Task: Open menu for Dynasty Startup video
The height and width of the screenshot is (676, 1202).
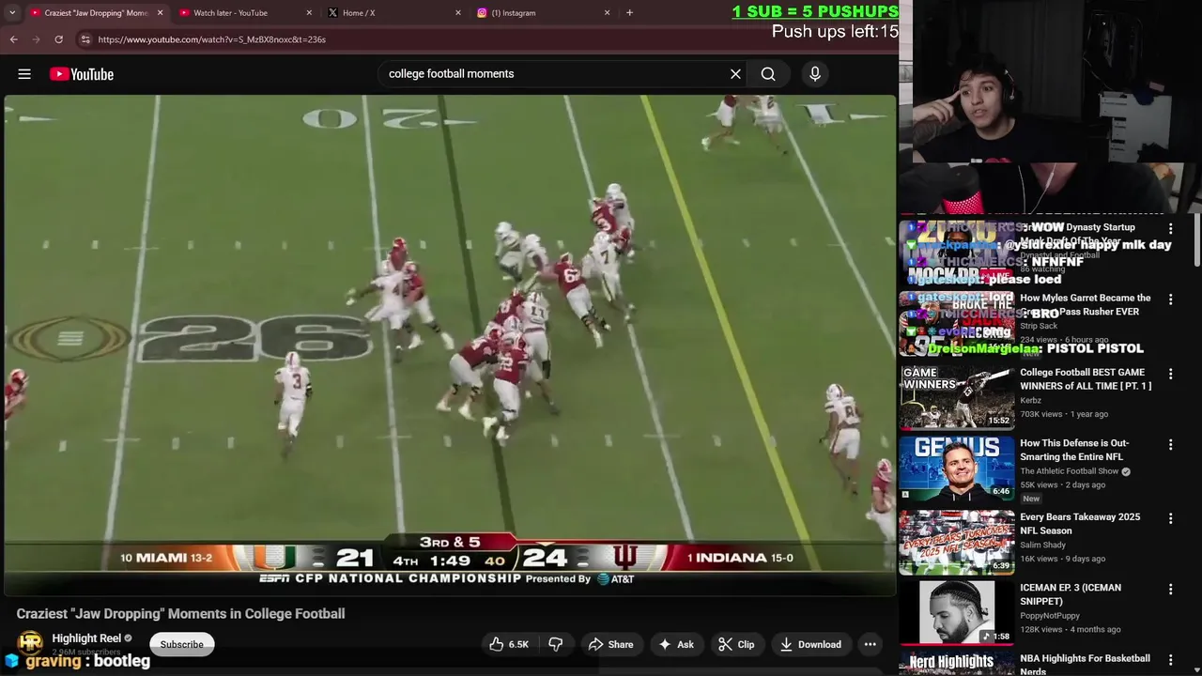Action: 1170,229
